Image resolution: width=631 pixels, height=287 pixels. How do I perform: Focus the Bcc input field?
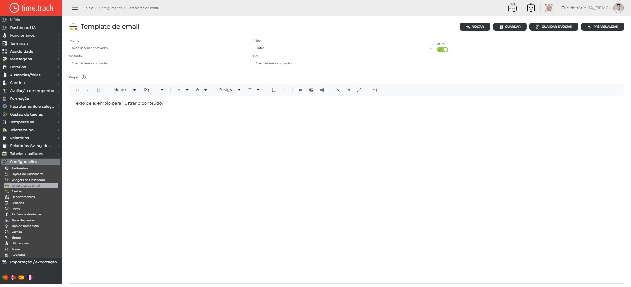pos(344,63)
